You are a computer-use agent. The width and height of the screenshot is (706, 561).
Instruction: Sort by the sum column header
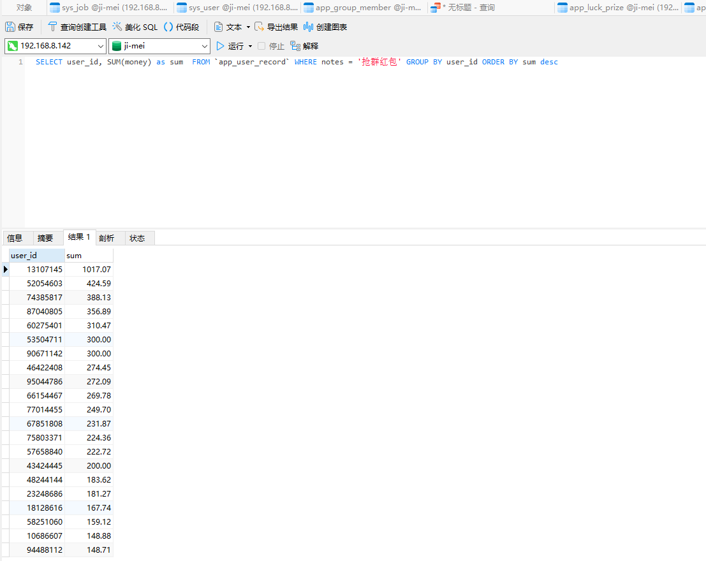(x=89, y=256)
